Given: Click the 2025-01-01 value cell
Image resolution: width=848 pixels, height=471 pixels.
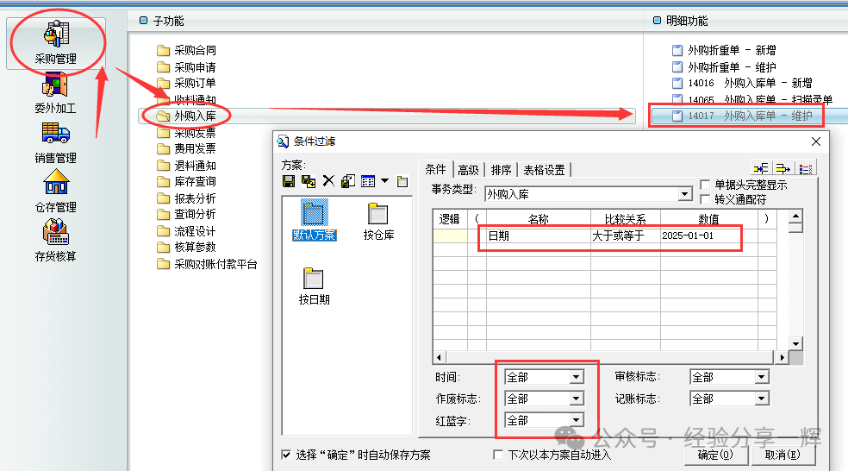Looking at the screenshot, I should 698,235.
